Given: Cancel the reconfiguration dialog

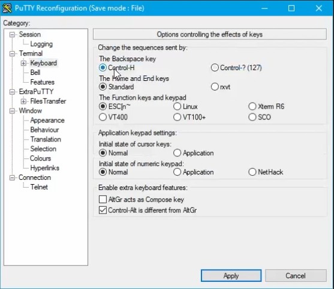Looking at the screenshot, I should pos(296,276).
